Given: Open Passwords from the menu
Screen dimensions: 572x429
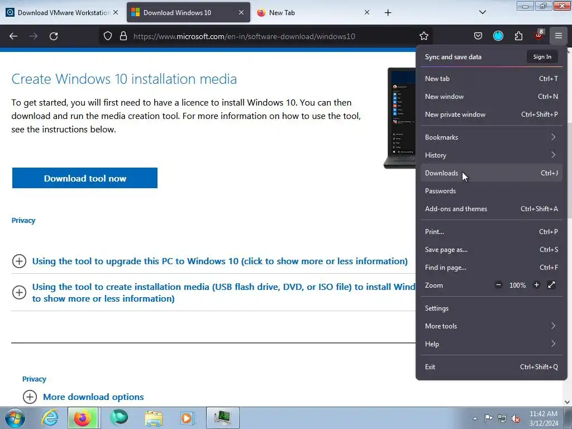Looking at the screenshot, I should click(x=492, y=191).
